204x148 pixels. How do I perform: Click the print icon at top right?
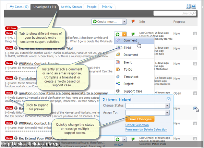click(194, 6)
